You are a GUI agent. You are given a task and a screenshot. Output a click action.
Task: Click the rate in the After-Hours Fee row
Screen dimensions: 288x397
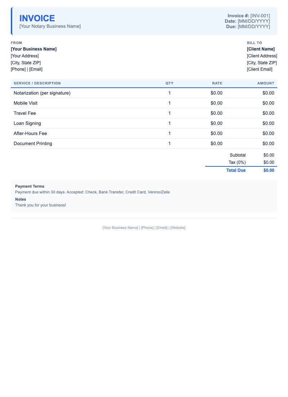tap(216, 134)
